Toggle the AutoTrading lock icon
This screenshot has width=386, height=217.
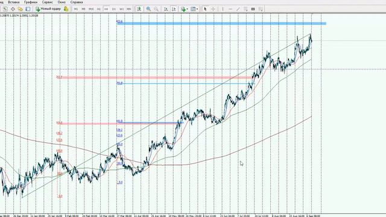66,9
